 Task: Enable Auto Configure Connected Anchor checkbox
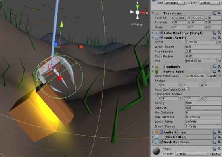187,89
